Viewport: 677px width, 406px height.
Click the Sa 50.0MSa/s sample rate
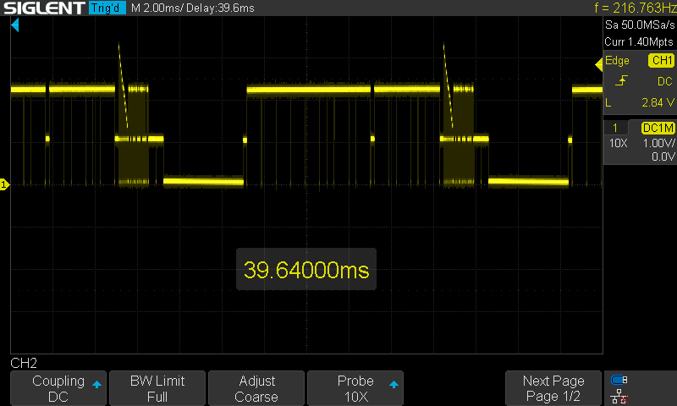click(x=640, y=25)
